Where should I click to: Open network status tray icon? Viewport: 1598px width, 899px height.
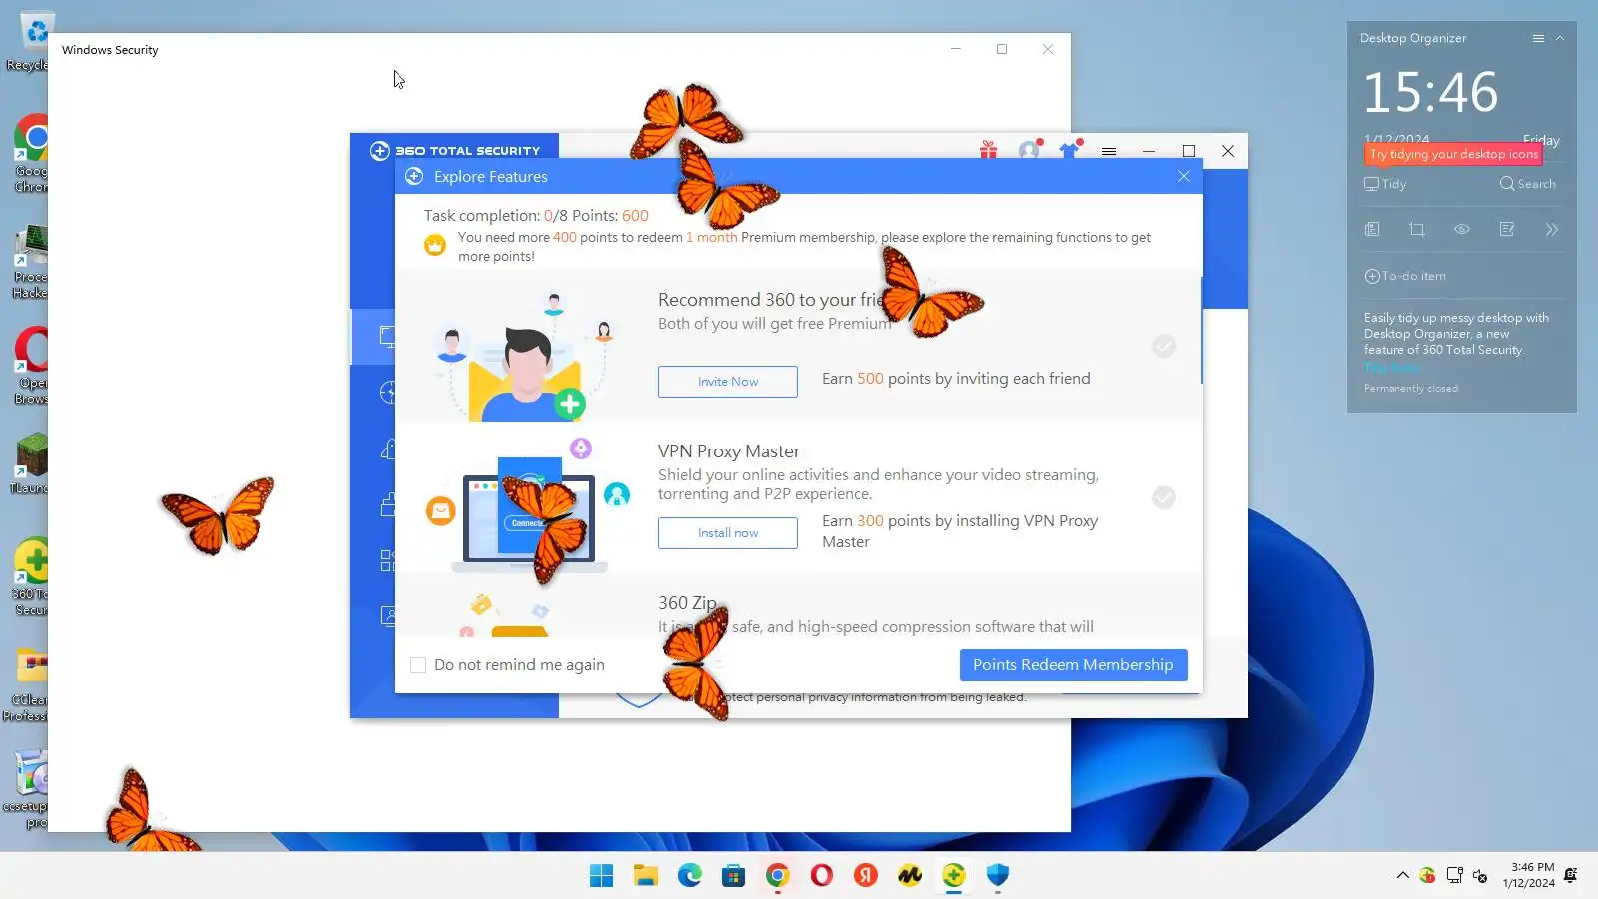1454,876
